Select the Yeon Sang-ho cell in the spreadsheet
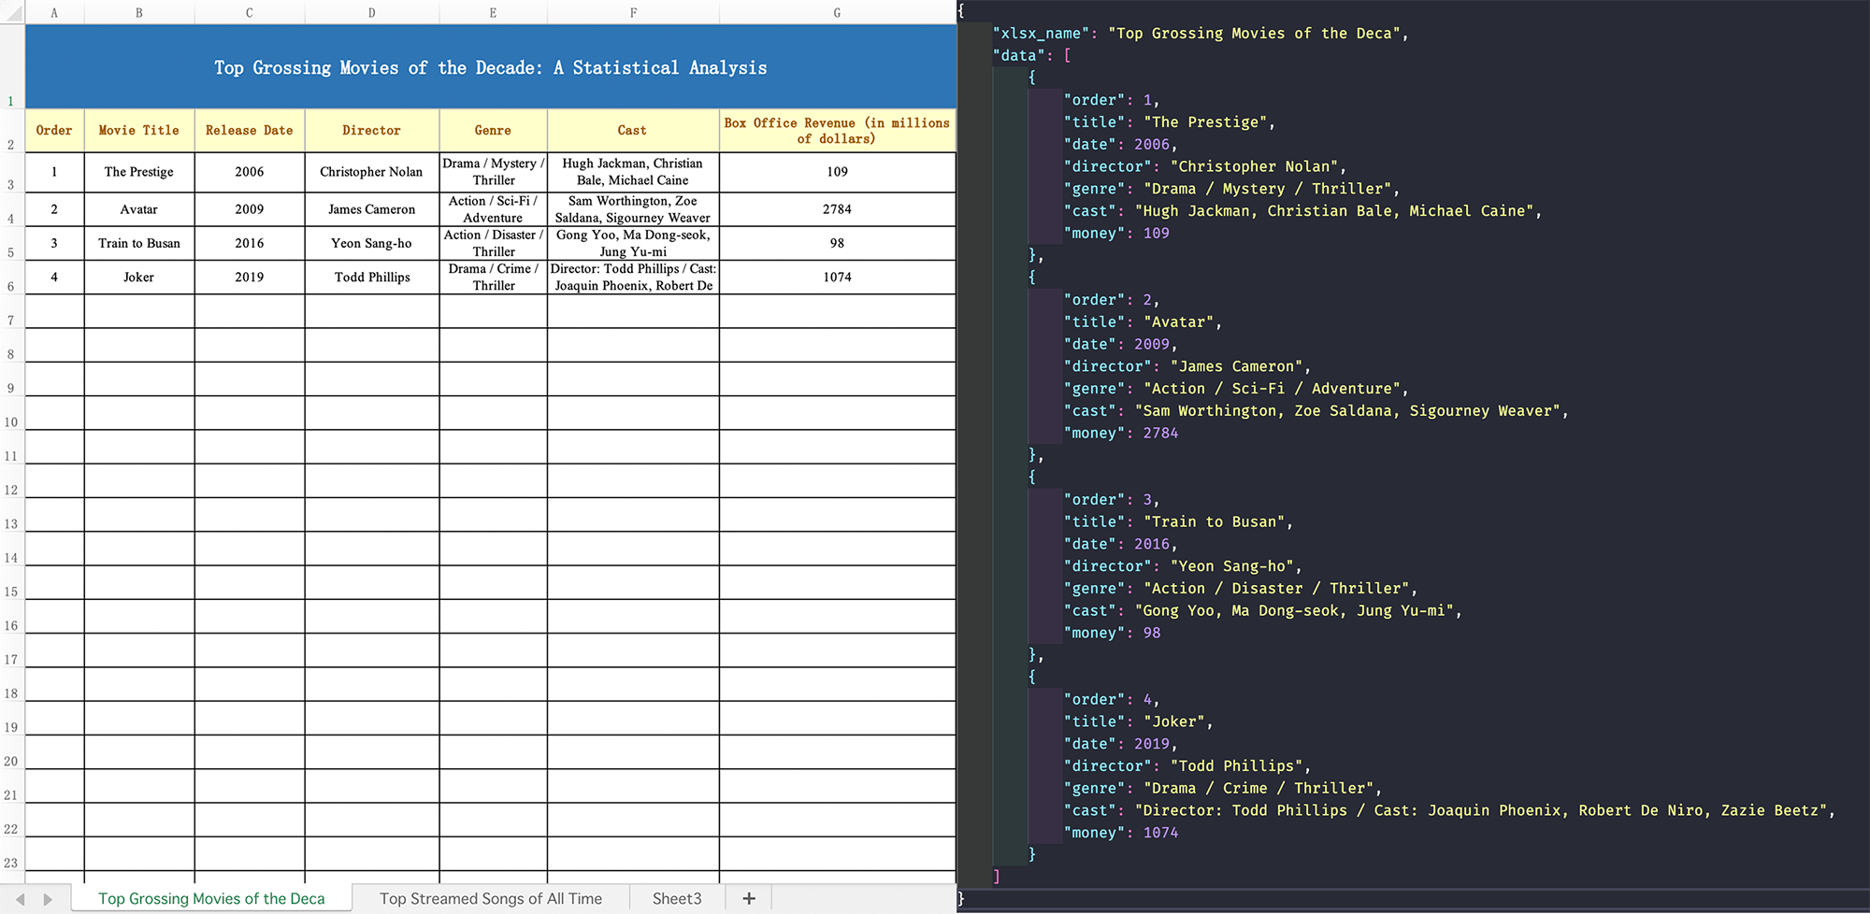The image size is (1870, 914). (x=372, y=243)
